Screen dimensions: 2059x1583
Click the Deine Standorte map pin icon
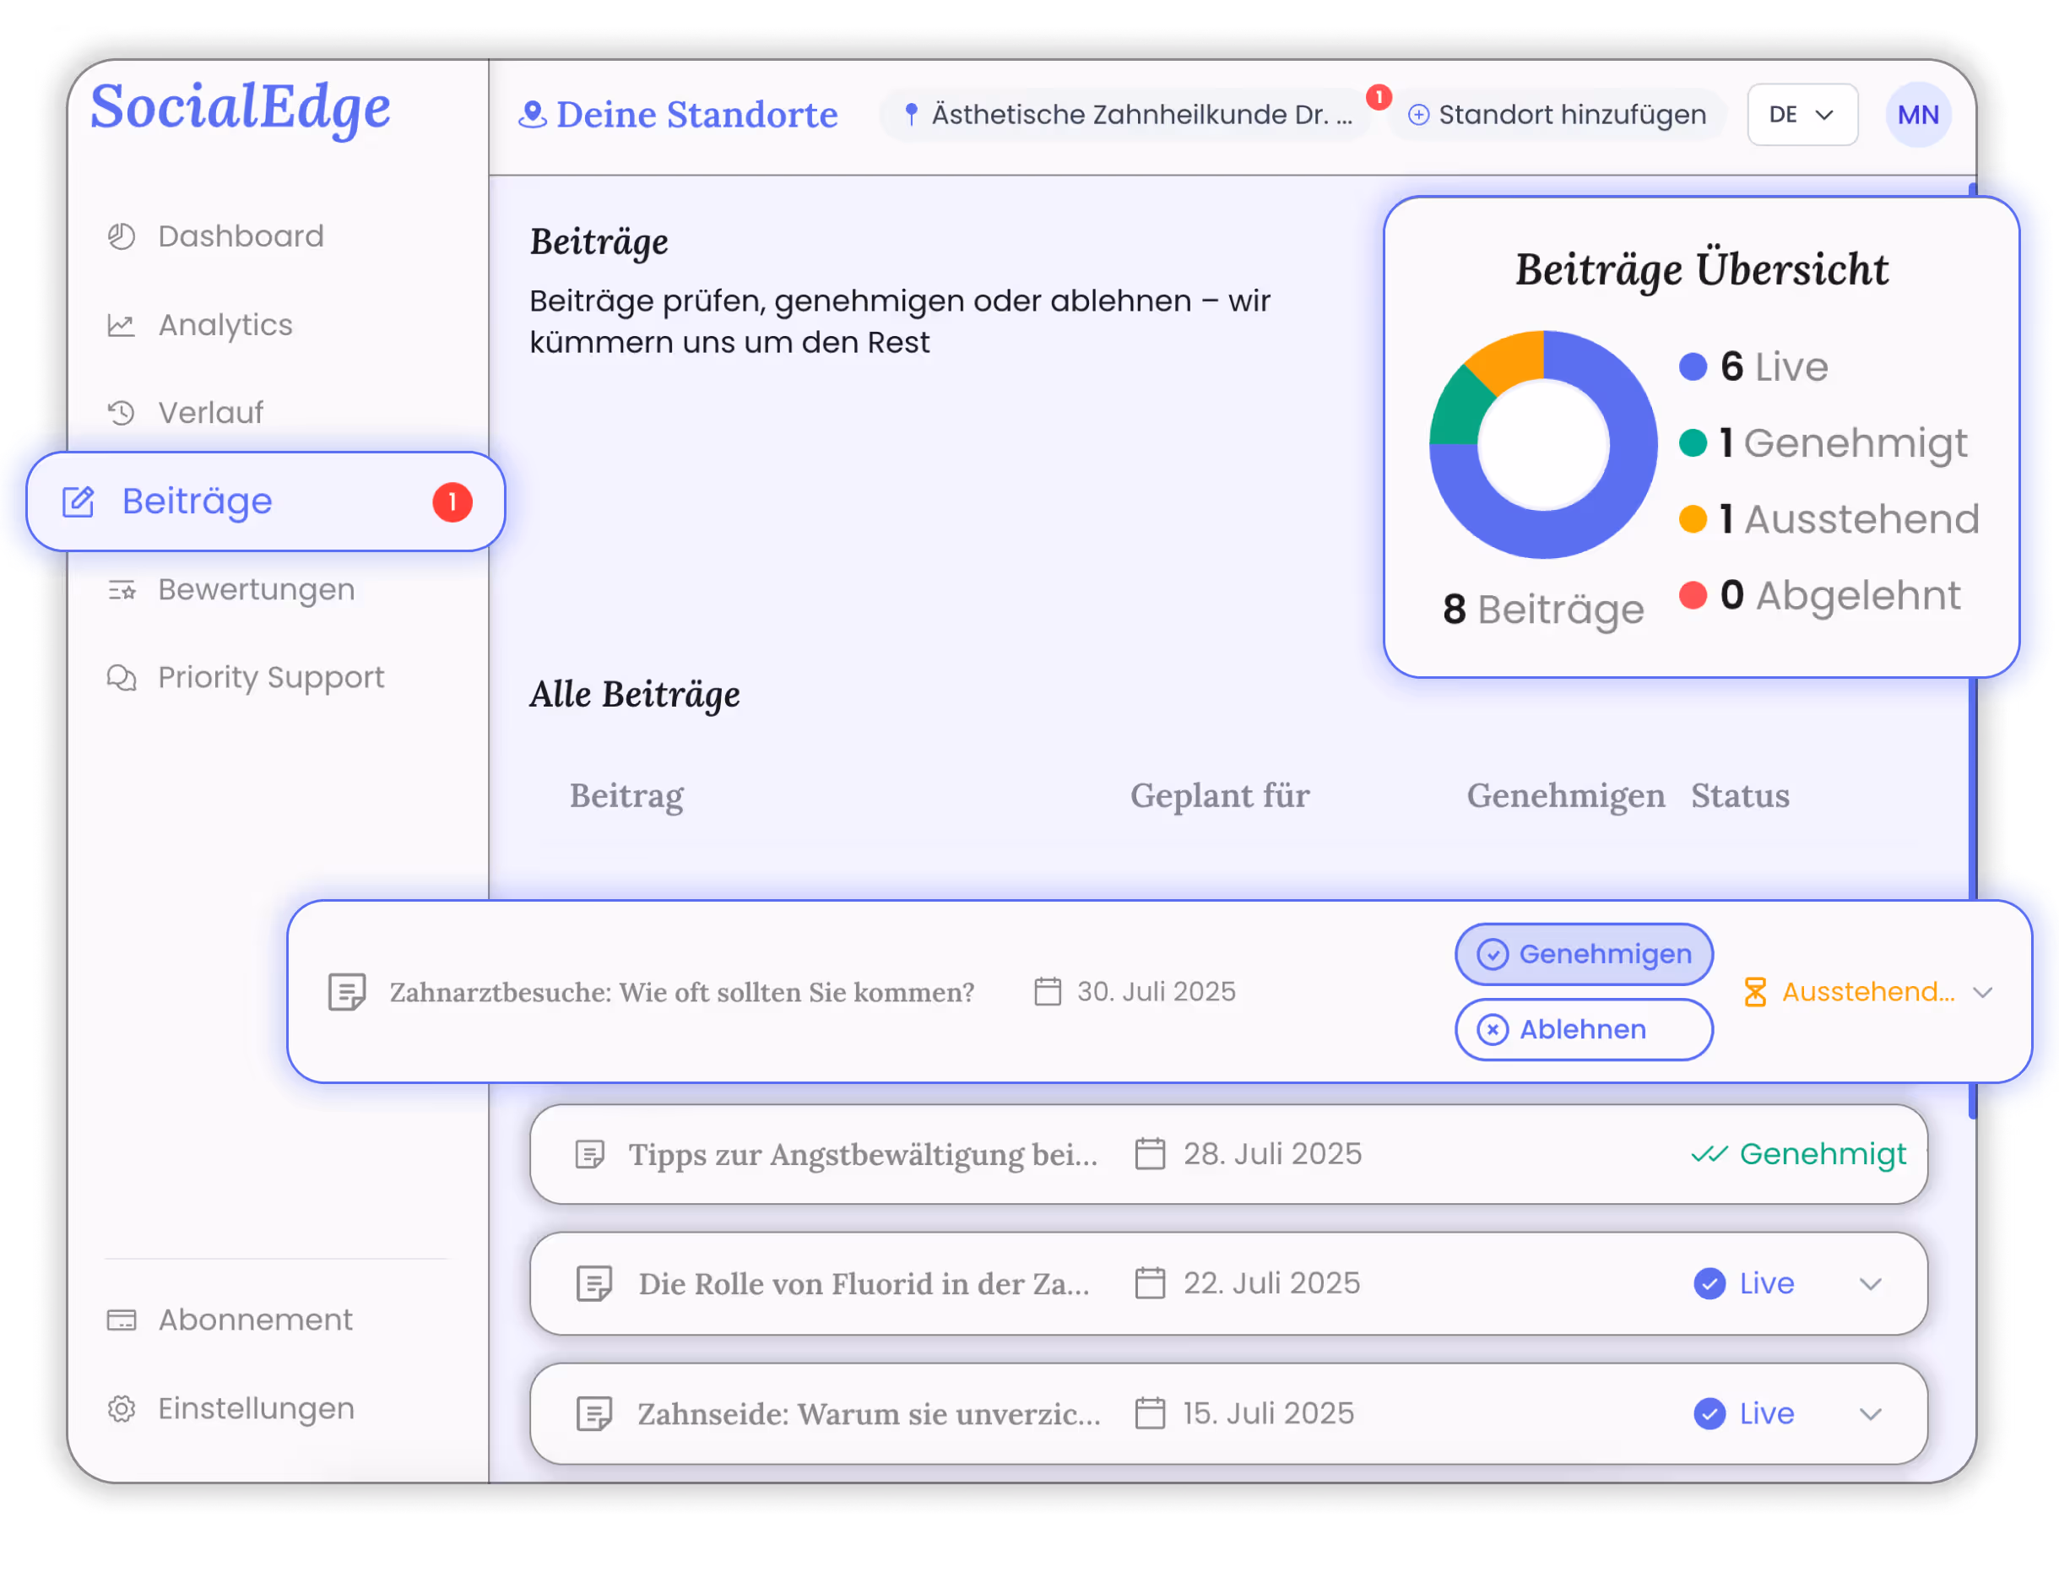click(x=533, y=114)
